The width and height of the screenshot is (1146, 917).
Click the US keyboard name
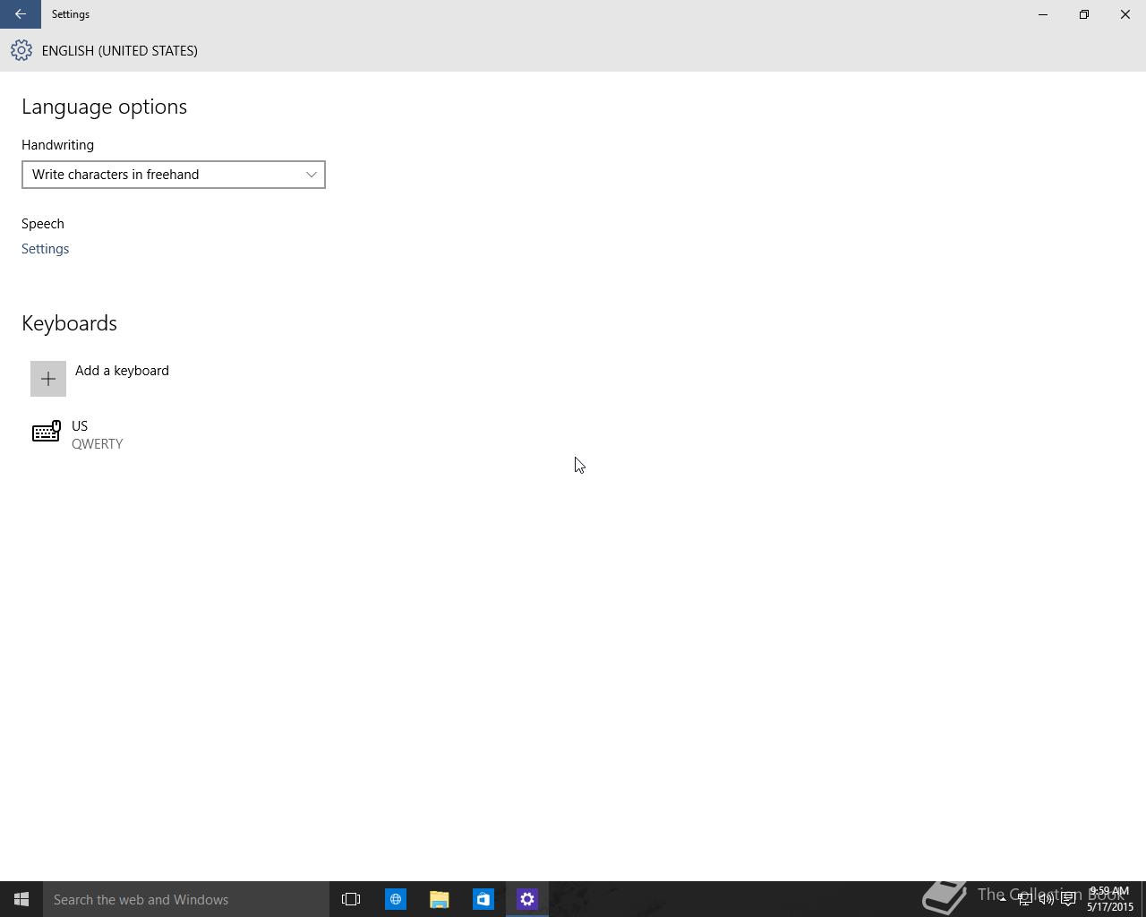(x=80, y=426)
